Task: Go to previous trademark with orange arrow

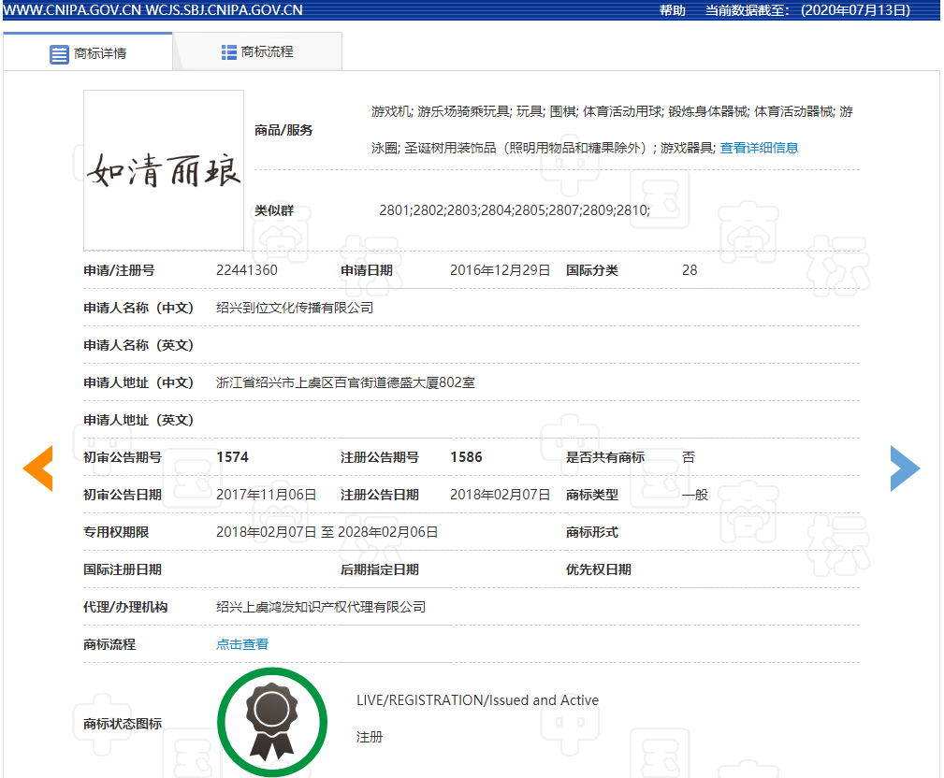Action: (38, 468)
